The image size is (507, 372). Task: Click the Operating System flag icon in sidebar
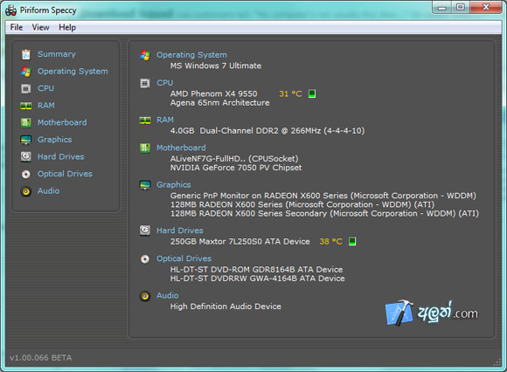coord(26,72)
